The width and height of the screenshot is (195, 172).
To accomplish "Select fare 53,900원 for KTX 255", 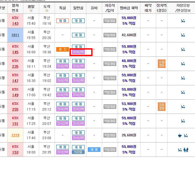I will [129, 104].
